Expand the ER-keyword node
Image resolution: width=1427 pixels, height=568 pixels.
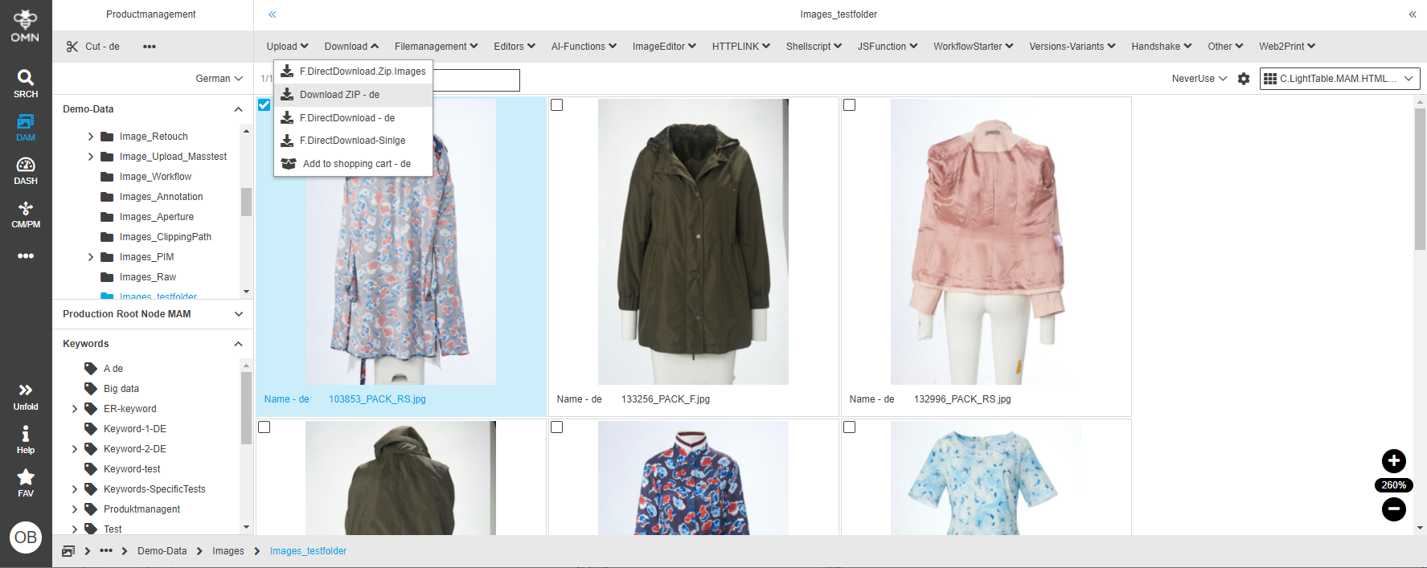click(75, 409)
